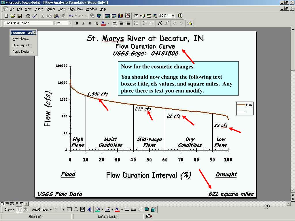Toggle Italic formatting
Viewport: 295px width, 221px height.
[x=83, y=23]
